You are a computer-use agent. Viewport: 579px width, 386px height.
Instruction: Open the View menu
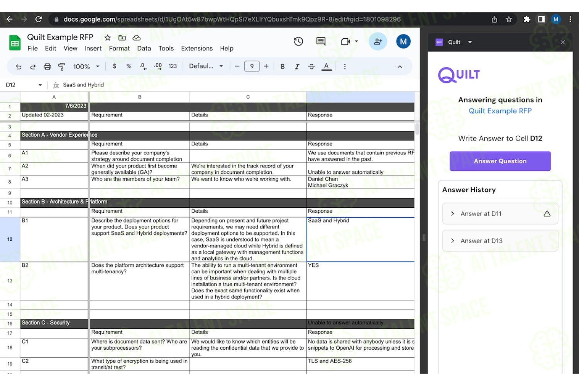tap(70, 48)
